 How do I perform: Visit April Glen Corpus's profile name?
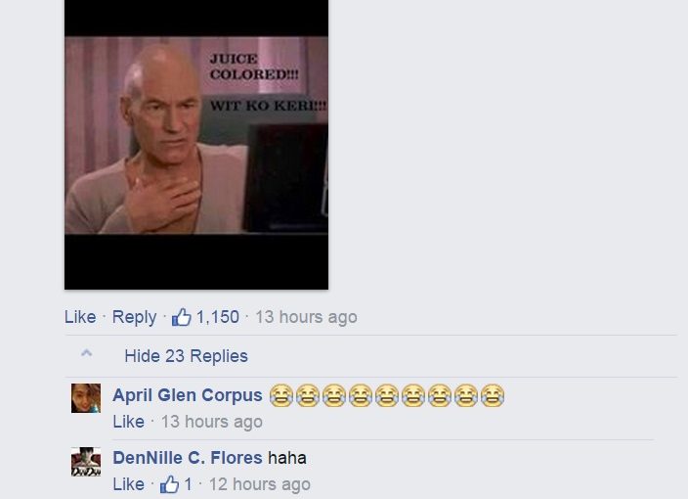coord(188,395)
